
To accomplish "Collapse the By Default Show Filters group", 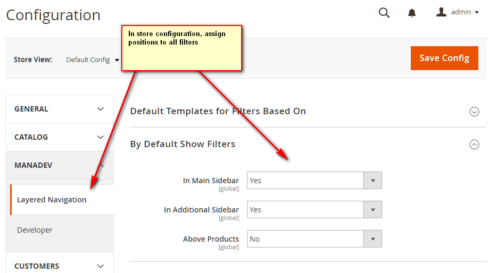I will pyautogui.click(x=183, y=144).
